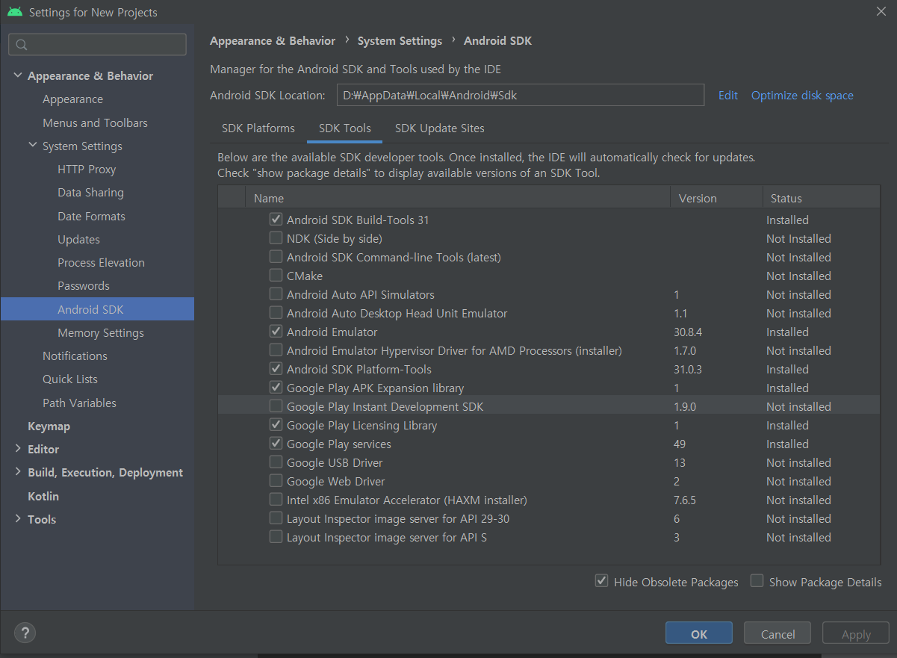The width and height of the screenshot is (897, 658).
Task: Uncheck Android SDK Platform-Tools
Action: [x=276, y=369]
